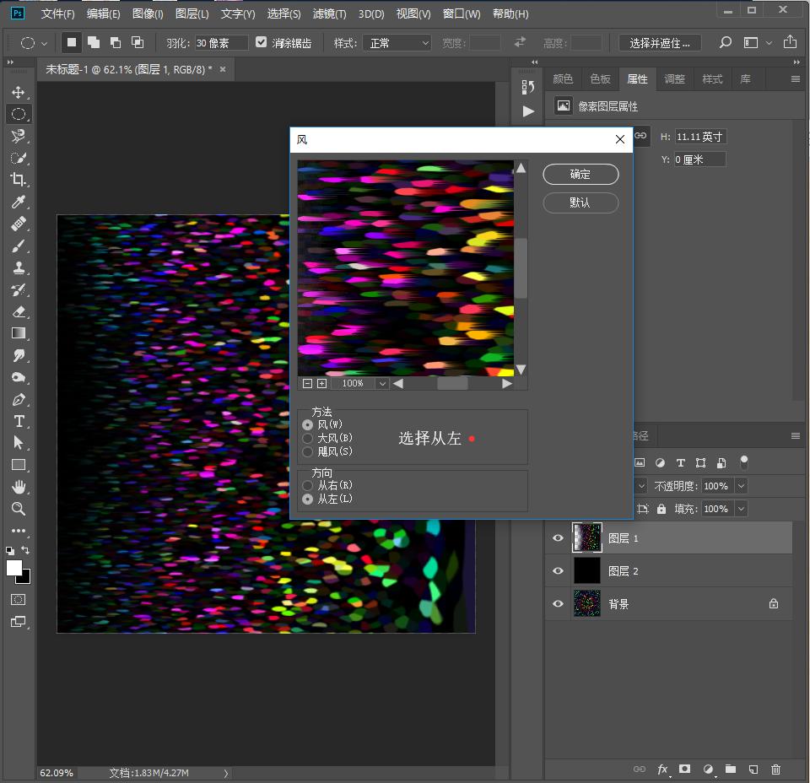Open the 样式 dropdown set to 正常
Image resolution: width=810 pixels, height=783 pixels.
[397, 43]
